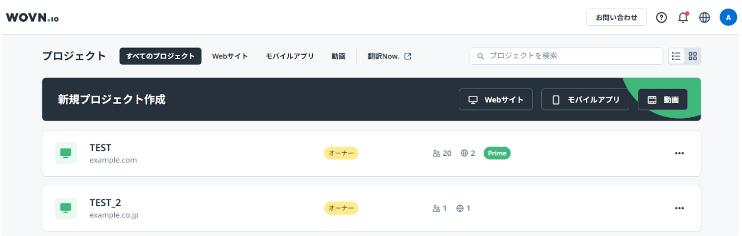Open the notifications bell icon
The width and height of the screenshot is (742, 236).
(x=683, y=18)
